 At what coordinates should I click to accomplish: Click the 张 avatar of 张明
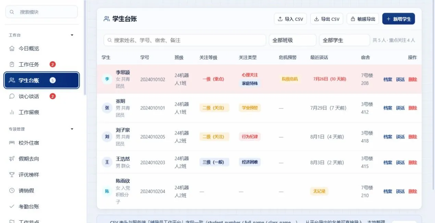point(107,108)
